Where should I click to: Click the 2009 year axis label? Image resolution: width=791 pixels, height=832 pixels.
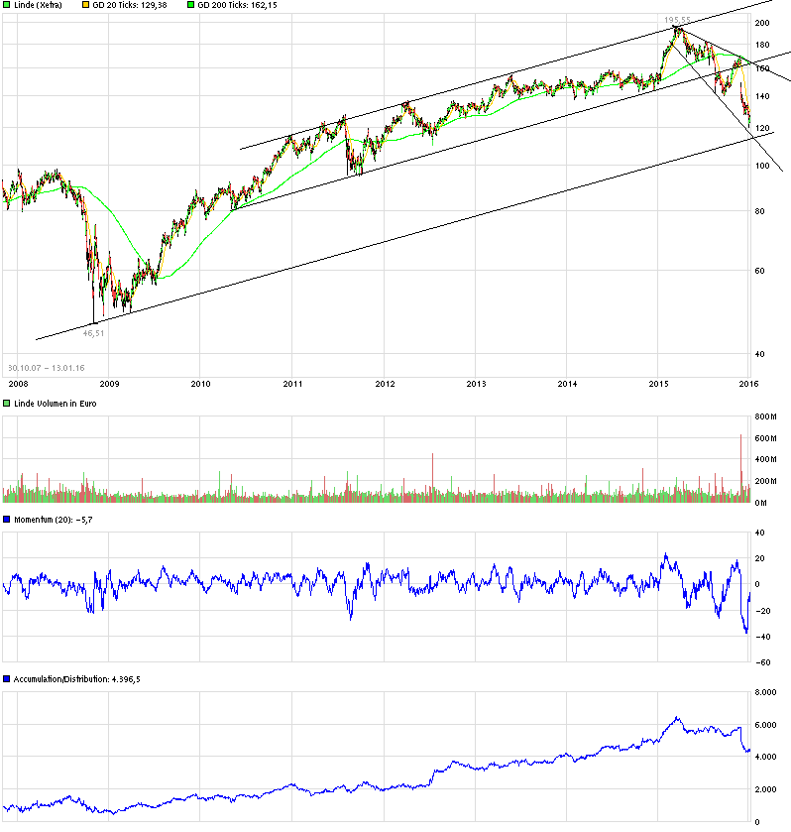(109, 384)
